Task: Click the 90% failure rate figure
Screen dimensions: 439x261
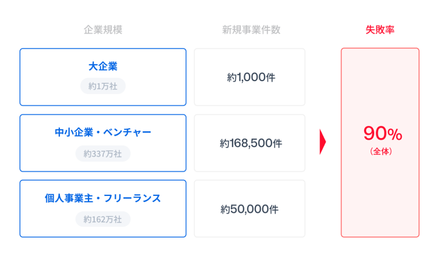Action: click(383, 133)
